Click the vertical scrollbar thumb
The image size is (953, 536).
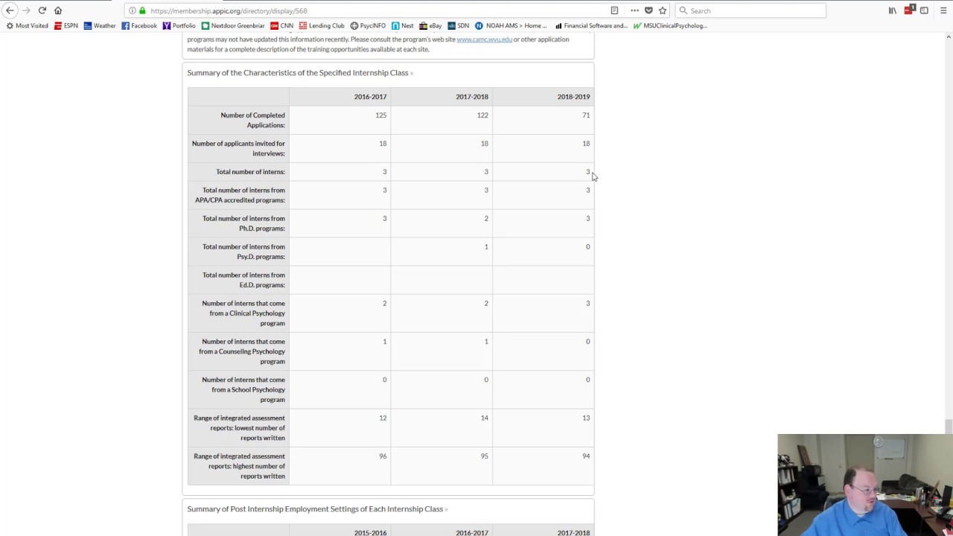(x=948, y=426)
